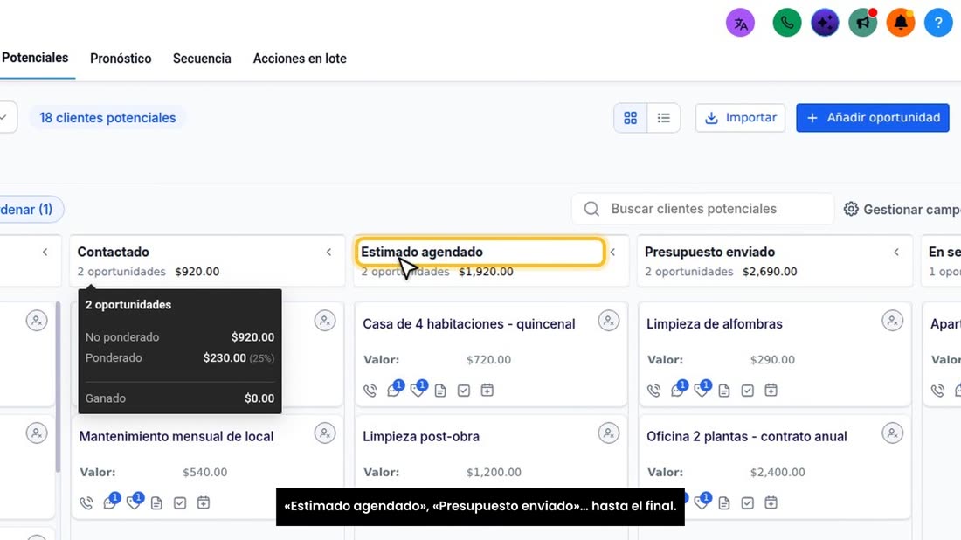
Task: Open conversations icon on Mantenimiento mensual card
Action: click(x=110, y=502)
